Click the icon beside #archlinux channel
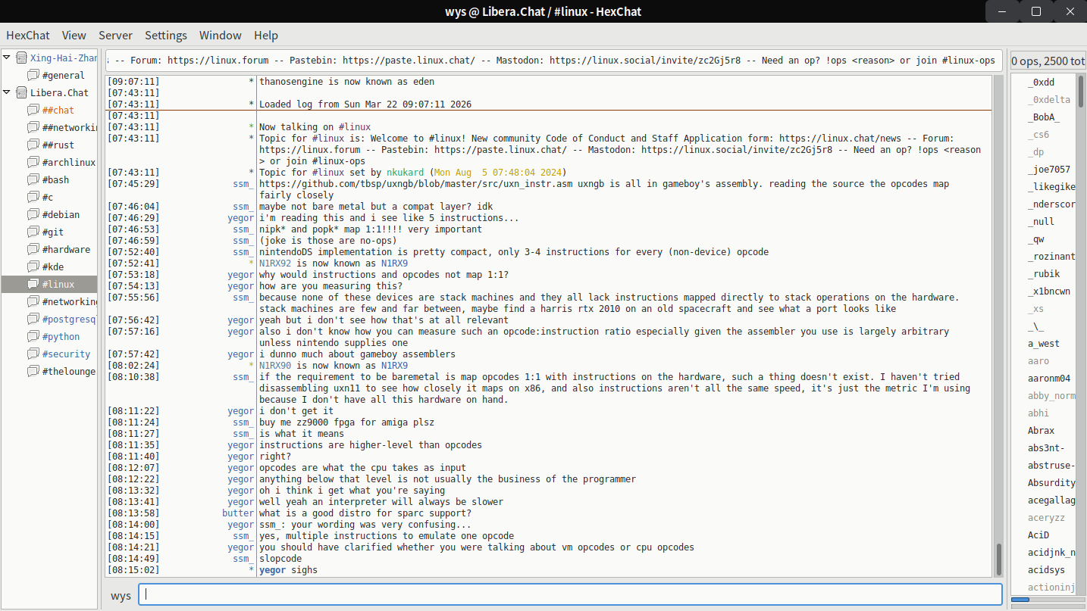Image resolution: width=1087 pixels, height=611 pixels. (33, 163)
